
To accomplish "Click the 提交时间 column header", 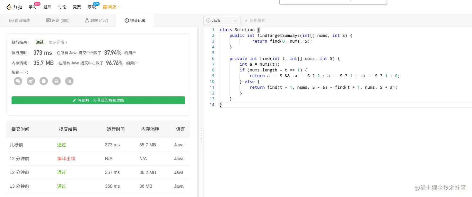I will coord(21,129).
